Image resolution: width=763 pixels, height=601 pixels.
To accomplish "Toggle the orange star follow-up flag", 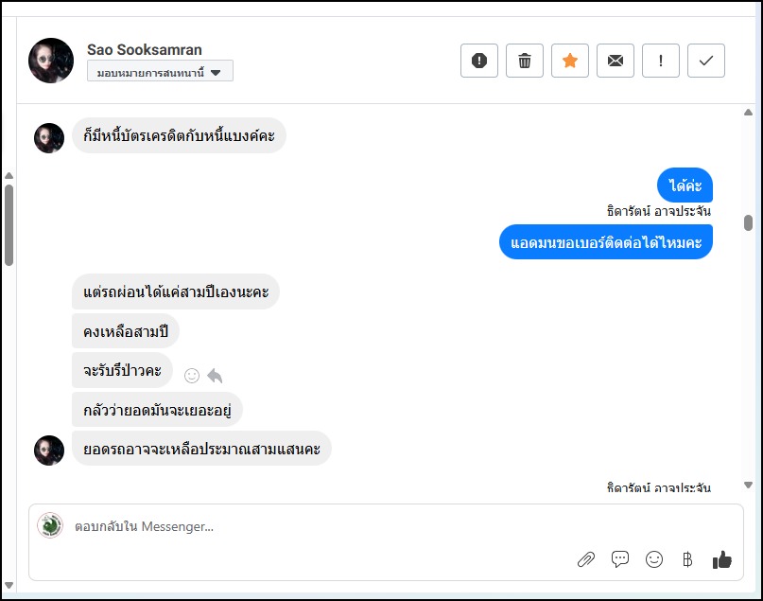I will tap(570, 61).
